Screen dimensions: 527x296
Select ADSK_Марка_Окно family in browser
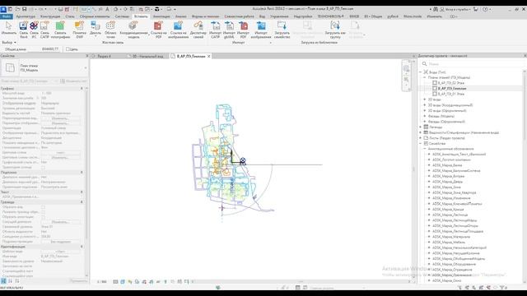[446, 280]
